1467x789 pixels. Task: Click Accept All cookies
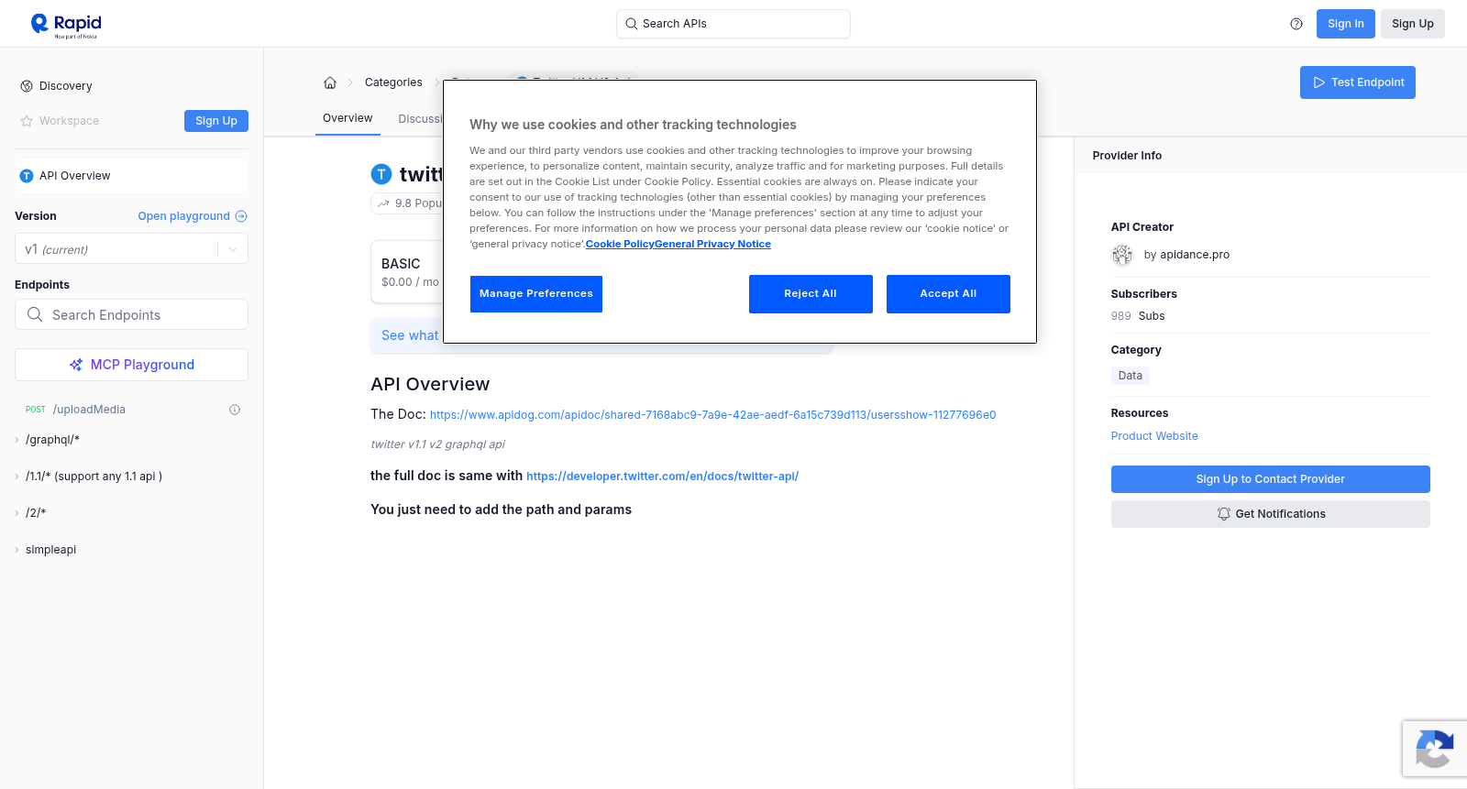pos(948,294)
